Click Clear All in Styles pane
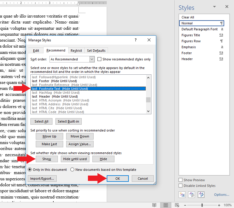The image size is (234, 208). point(202,17)
